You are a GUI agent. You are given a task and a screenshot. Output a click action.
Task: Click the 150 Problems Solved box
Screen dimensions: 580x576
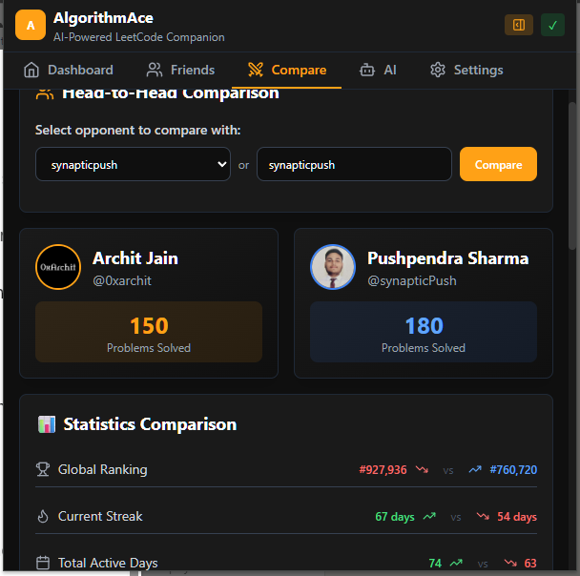pyautogui.click(x=149, y=332)
